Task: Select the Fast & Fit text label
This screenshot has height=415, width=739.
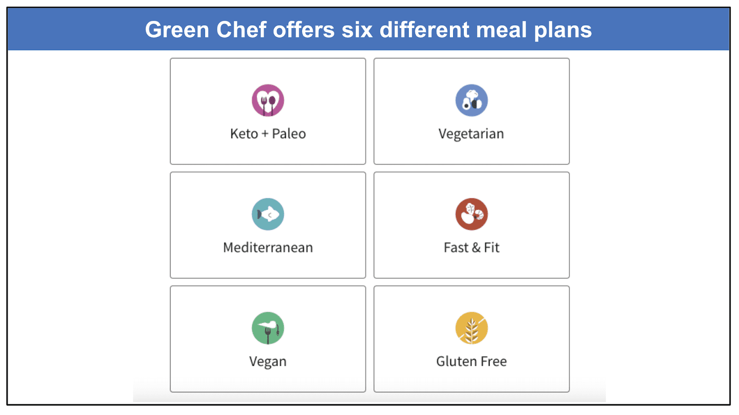Action: point(472,248)
